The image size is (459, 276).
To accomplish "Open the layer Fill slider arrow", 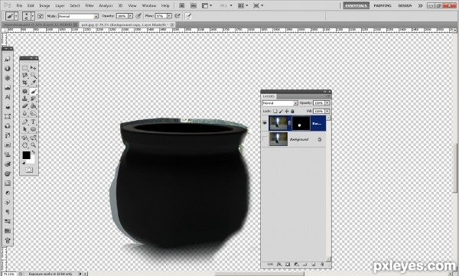I will point(327,111).
